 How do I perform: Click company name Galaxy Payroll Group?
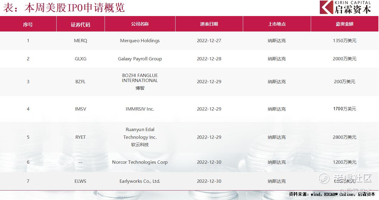point(140,59)
